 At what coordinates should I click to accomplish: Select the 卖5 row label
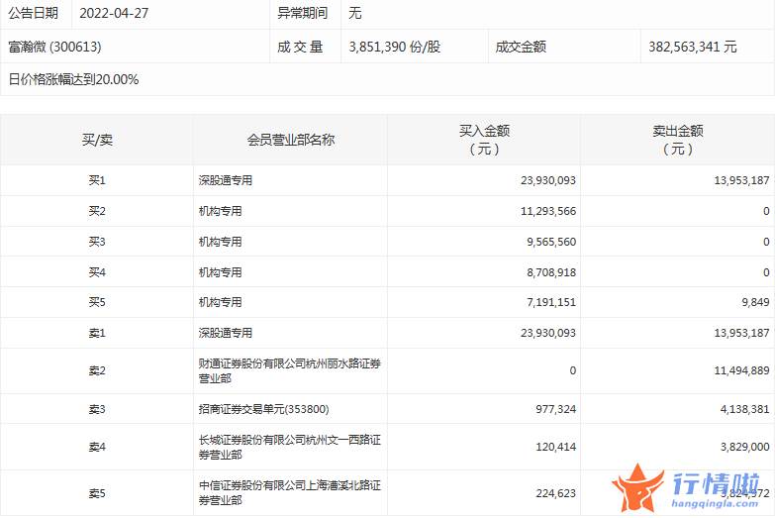point(97,493)
